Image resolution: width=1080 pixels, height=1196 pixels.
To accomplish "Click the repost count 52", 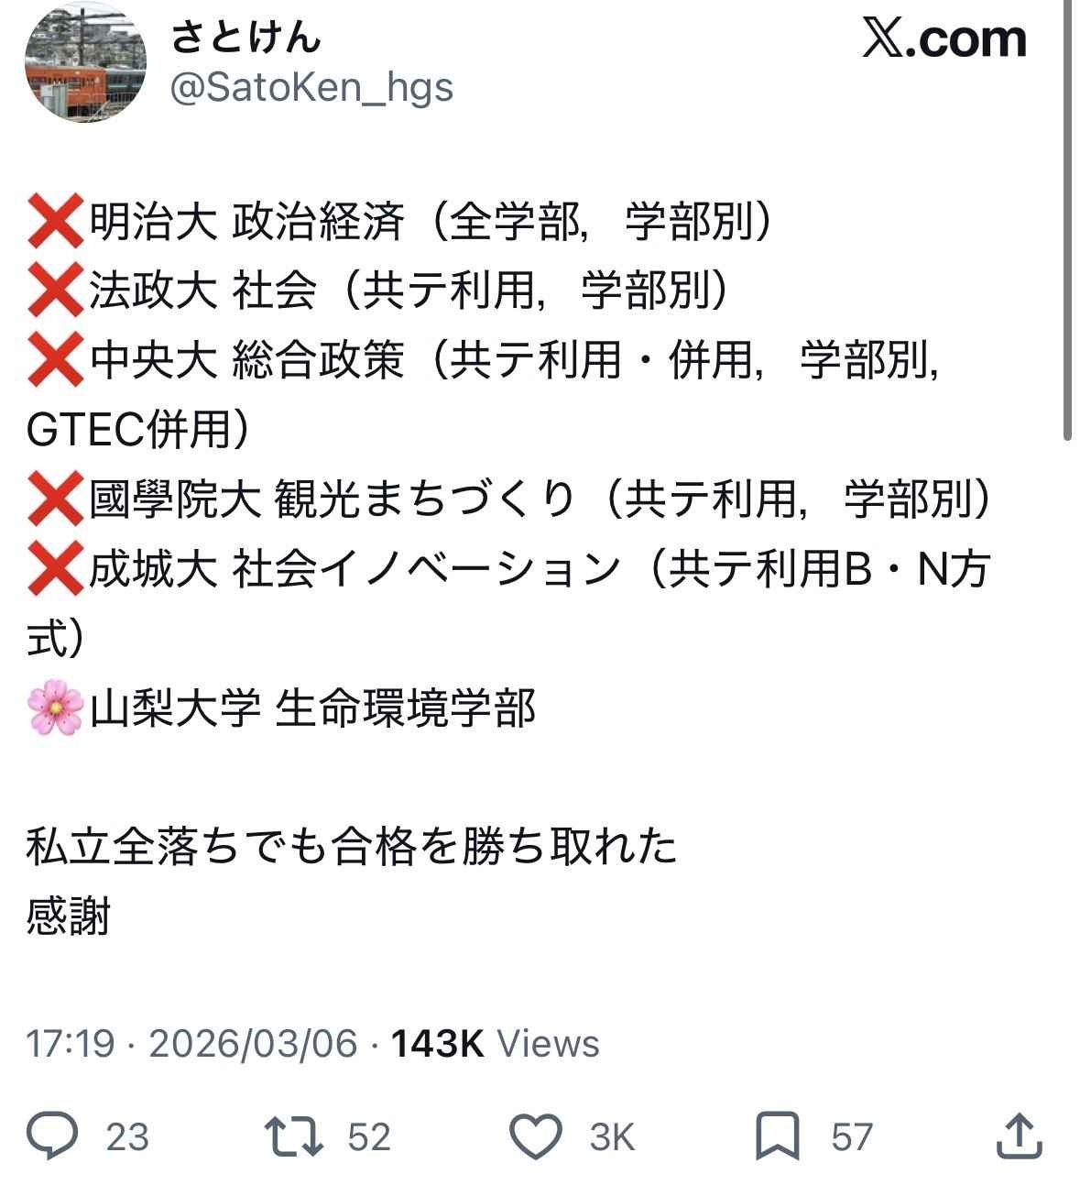I will pyautogui.click(x=369, y=1137).
